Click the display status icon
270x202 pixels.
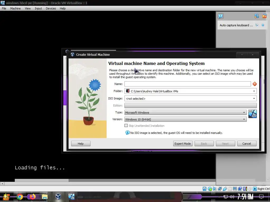[x=235, y=189]
